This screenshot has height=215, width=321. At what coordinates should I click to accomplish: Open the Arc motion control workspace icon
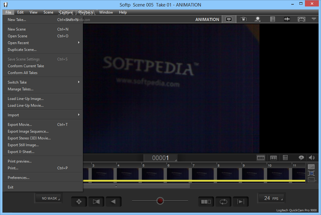pos(301,19)
